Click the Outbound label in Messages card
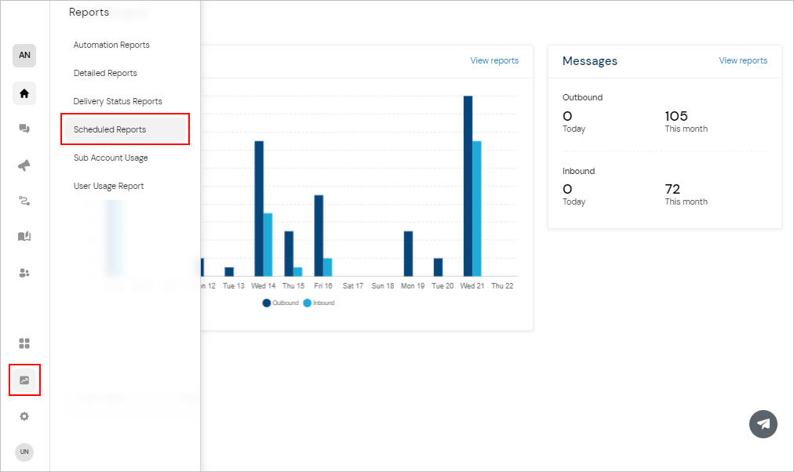Image resolution: width=794 pixels, height=472 pixels. 582,97
